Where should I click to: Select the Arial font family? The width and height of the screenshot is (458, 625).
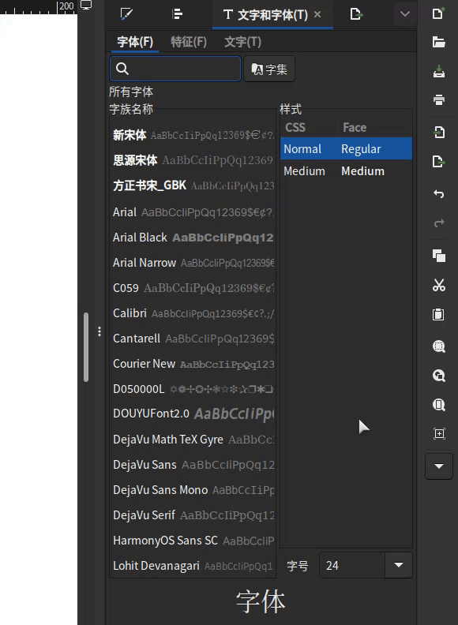(193, 212)
